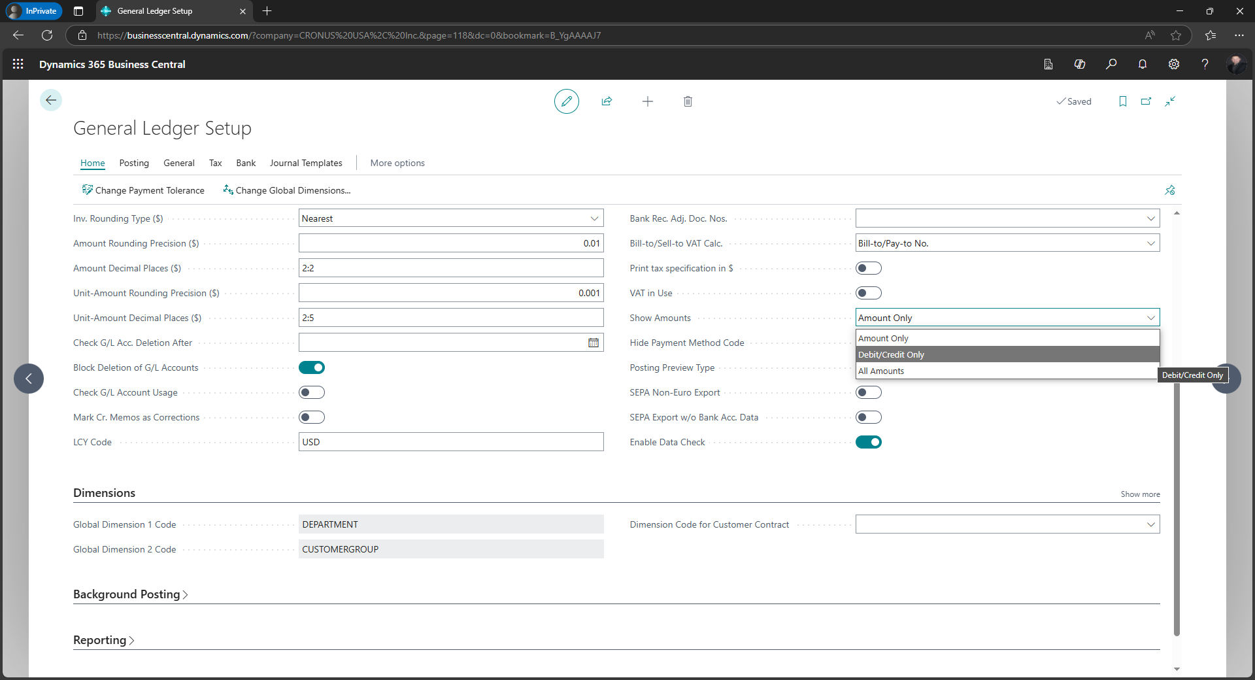This screenshot has height=680, width=1255.
Task: Enable Check G/L Account Usage toggle
Action: pyautogui.click(x=312, y=392)
